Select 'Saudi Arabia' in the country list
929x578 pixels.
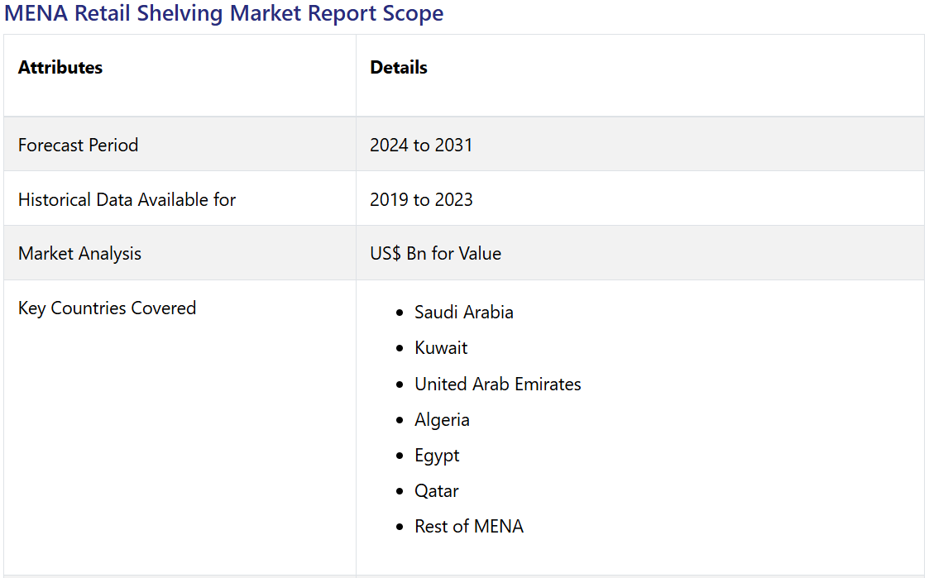coord(464,312)
